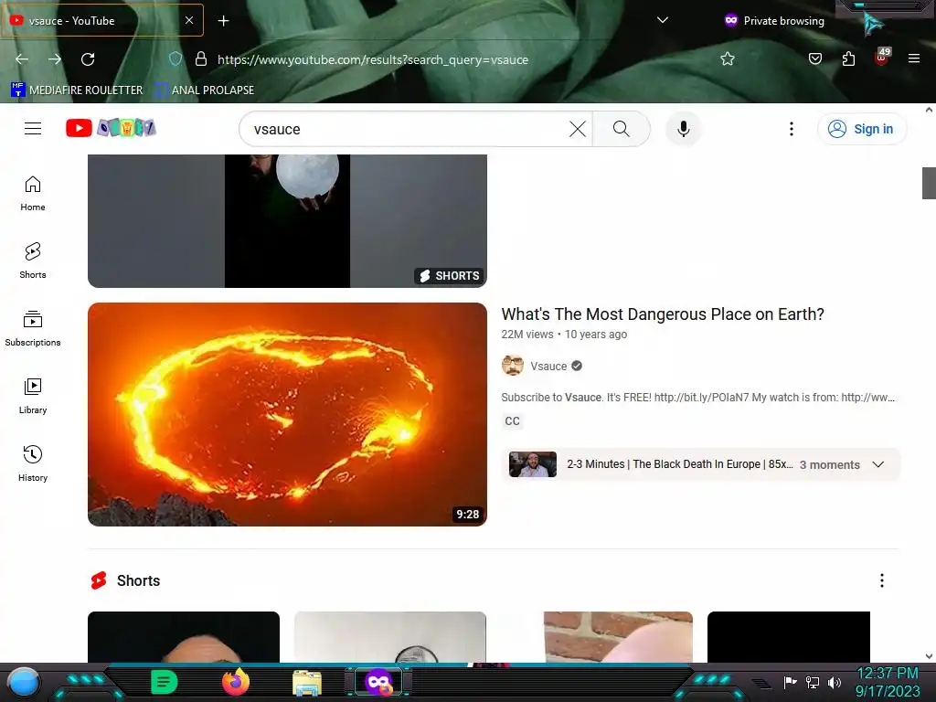The width and height of the screenshot is (936, 702).
Task: Select the vsauce - YouTube tab
Action: [102, 20]
